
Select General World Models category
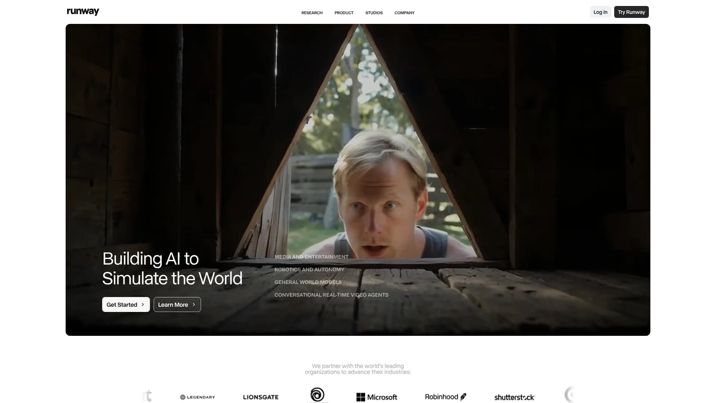tap(308, 282)
